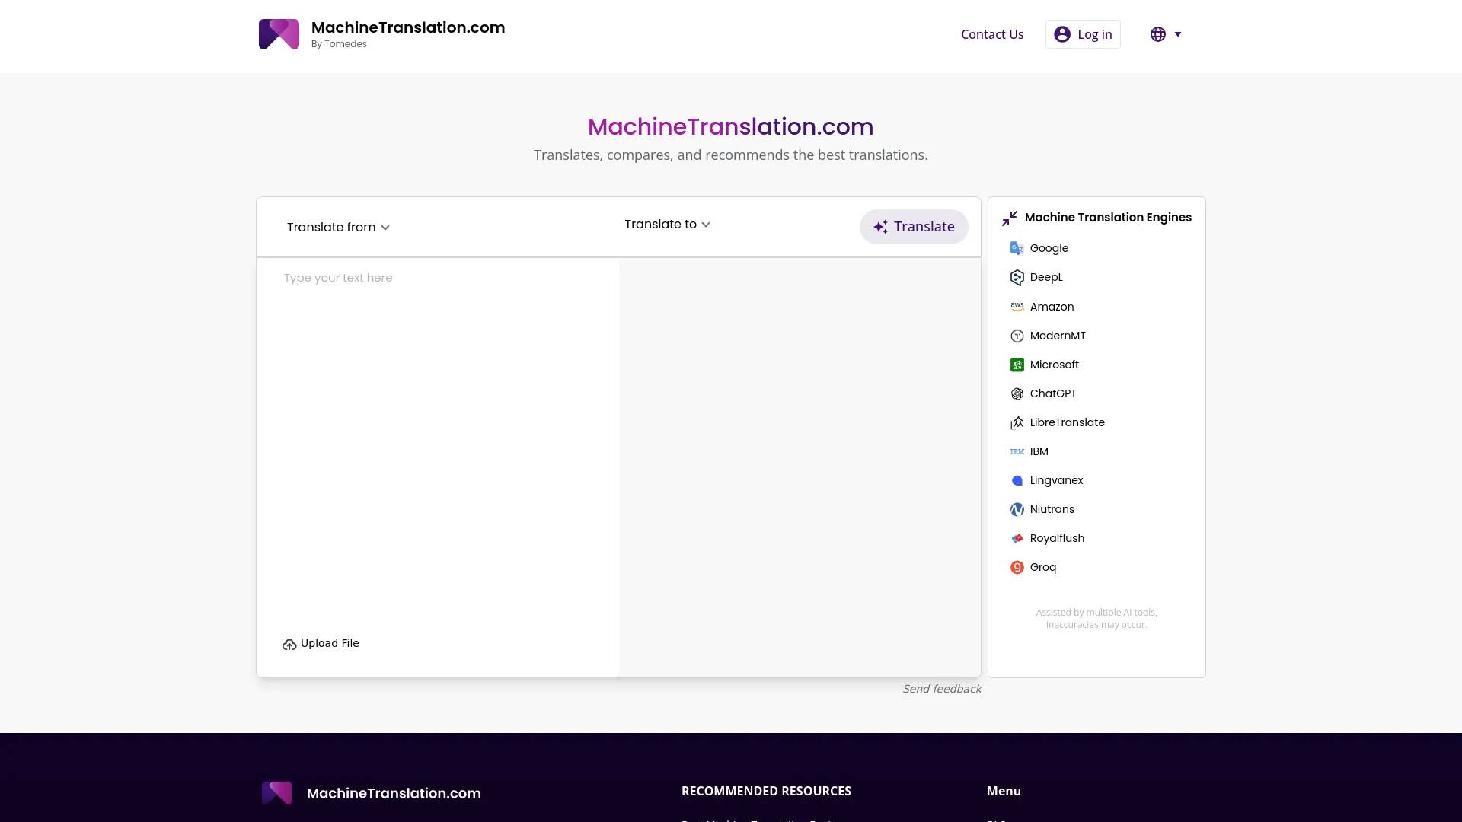Select the ModernMT engine label
1462x822 pixels.
point(1058,336)
